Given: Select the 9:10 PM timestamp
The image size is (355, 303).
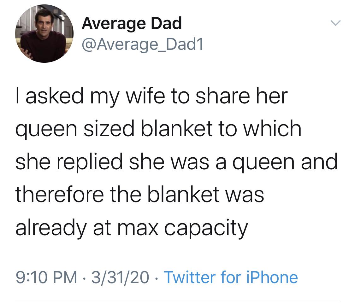Looking at the screenshot, I should coord(46,277).
